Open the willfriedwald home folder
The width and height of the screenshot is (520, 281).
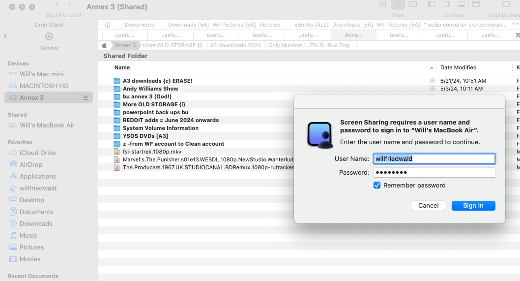click(49, 188)
